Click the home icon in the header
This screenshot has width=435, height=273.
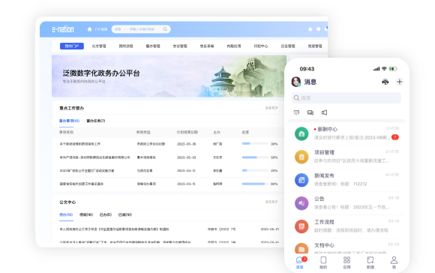[x=89, y=29]
